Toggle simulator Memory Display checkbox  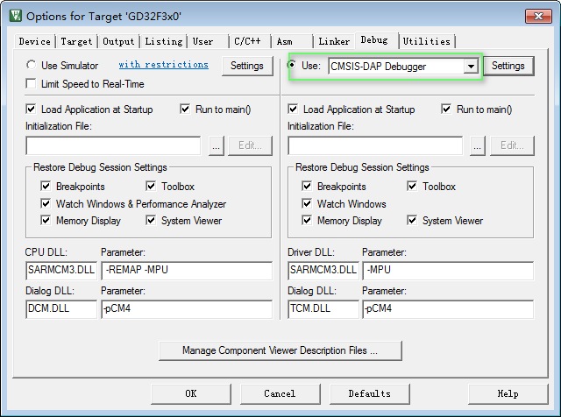click(46, 220)
